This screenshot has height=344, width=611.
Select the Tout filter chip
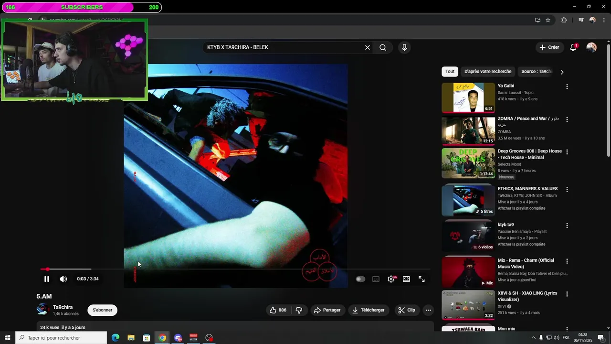tap(450, 72)
